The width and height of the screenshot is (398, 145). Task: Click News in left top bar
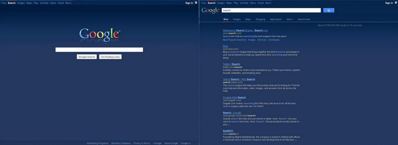[53, 3]
